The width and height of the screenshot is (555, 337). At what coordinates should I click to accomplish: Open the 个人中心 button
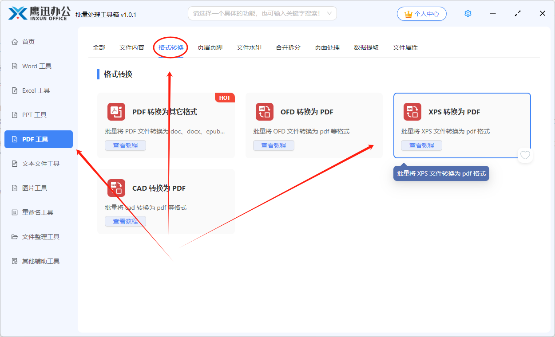tap(421, 13)
